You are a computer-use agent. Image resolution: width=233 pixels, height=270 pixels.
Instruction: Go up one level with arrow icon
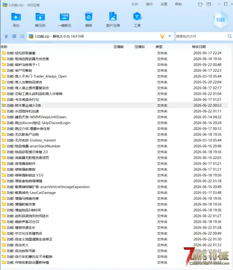coord(6,36)
